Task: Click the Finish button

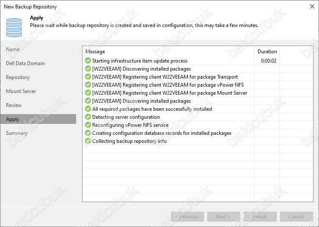Action: click(260, 217)
